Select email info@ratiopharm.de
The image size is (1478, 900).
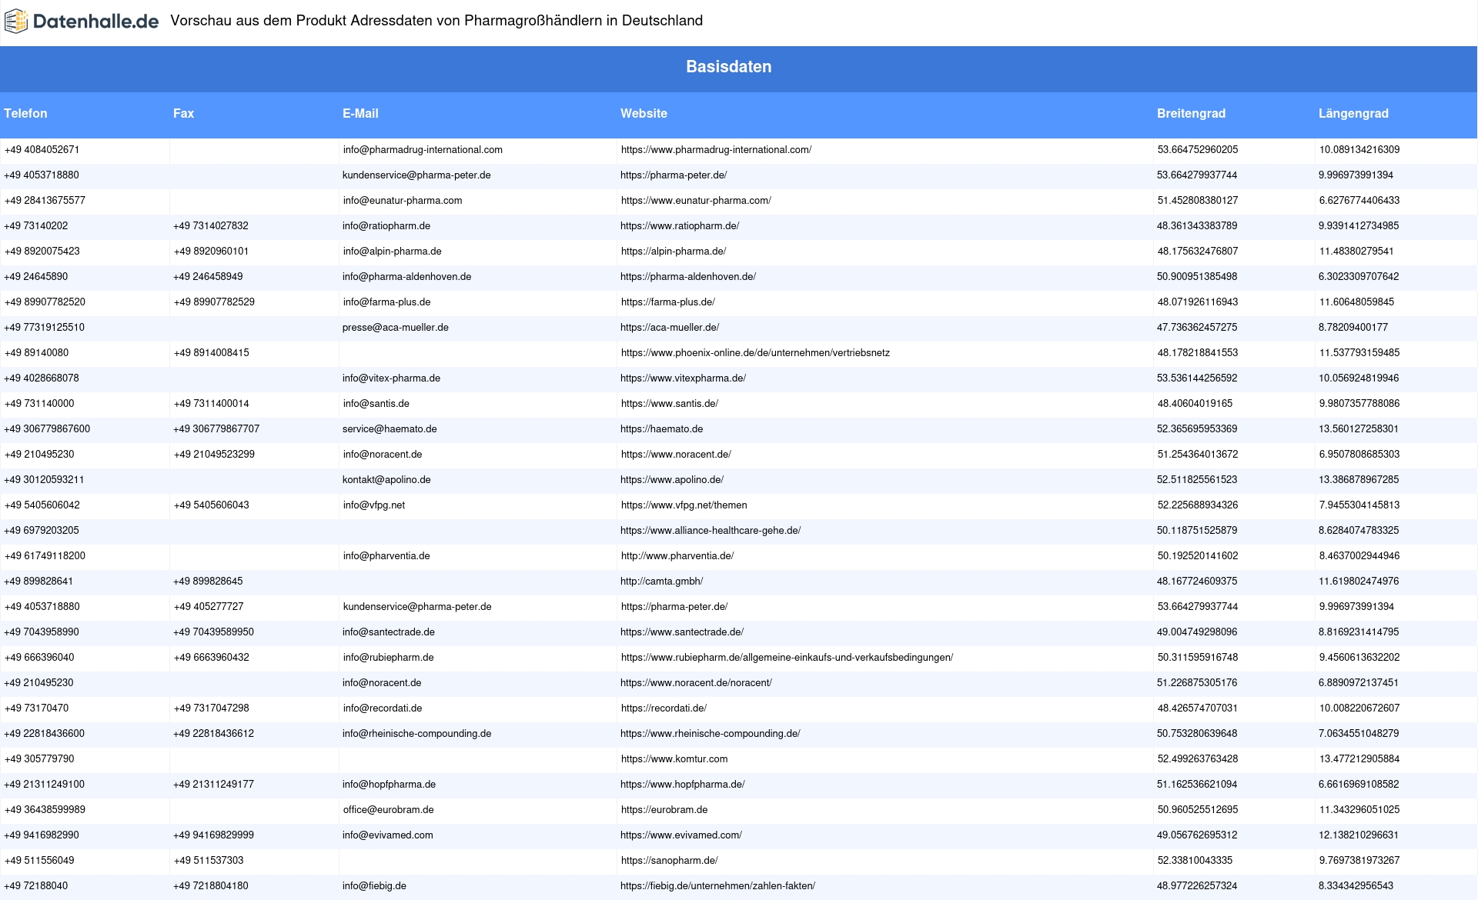386,226
